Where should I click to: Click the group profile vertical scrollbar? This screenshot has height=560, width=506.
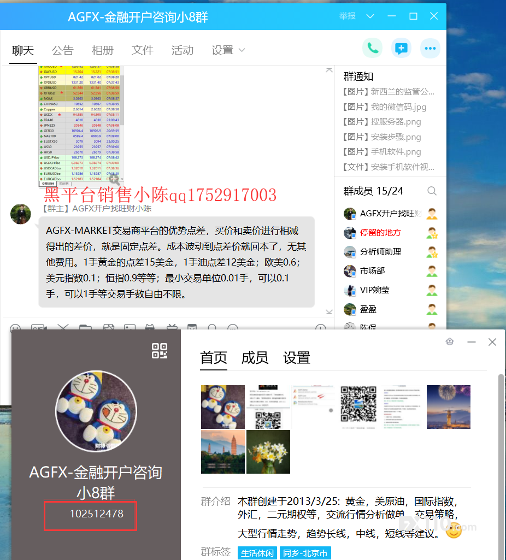501,467
